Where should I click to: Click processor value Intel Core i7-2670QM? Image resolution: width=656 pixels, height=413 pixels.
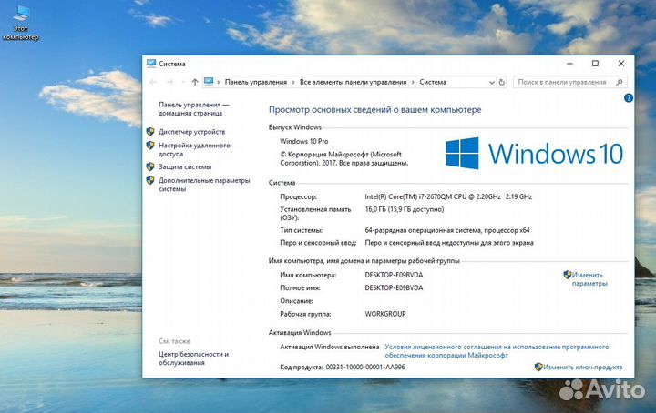[x=448, y=196]
